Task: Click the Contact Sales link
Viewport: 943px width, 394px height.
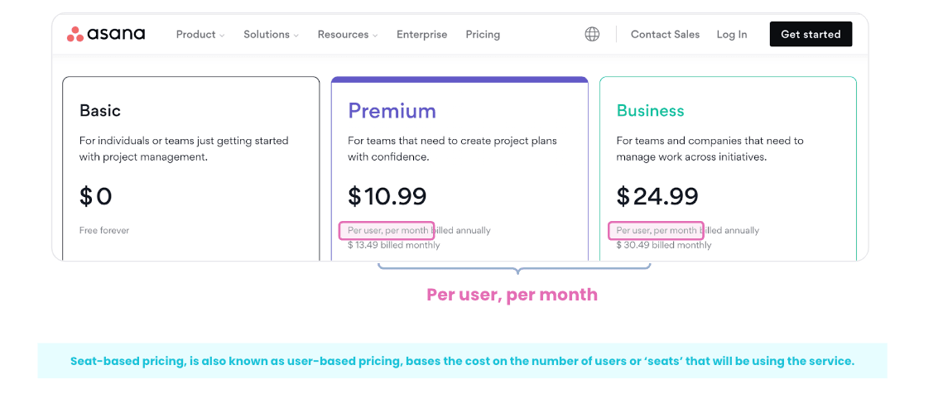Action: point(665,35)
